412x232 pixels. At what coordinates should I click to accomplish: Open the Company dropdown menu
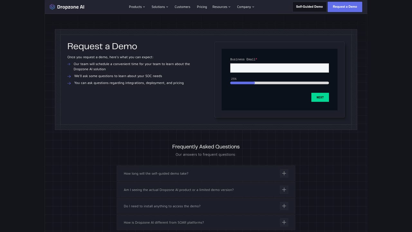[x=246, y=7]
